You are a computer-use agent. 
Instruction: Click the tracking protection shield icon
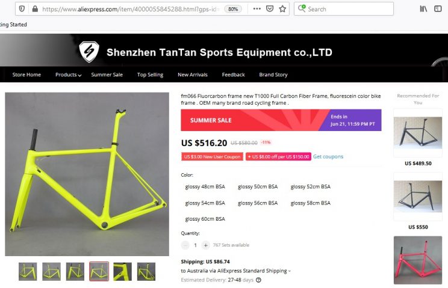[x=22, y=9]
